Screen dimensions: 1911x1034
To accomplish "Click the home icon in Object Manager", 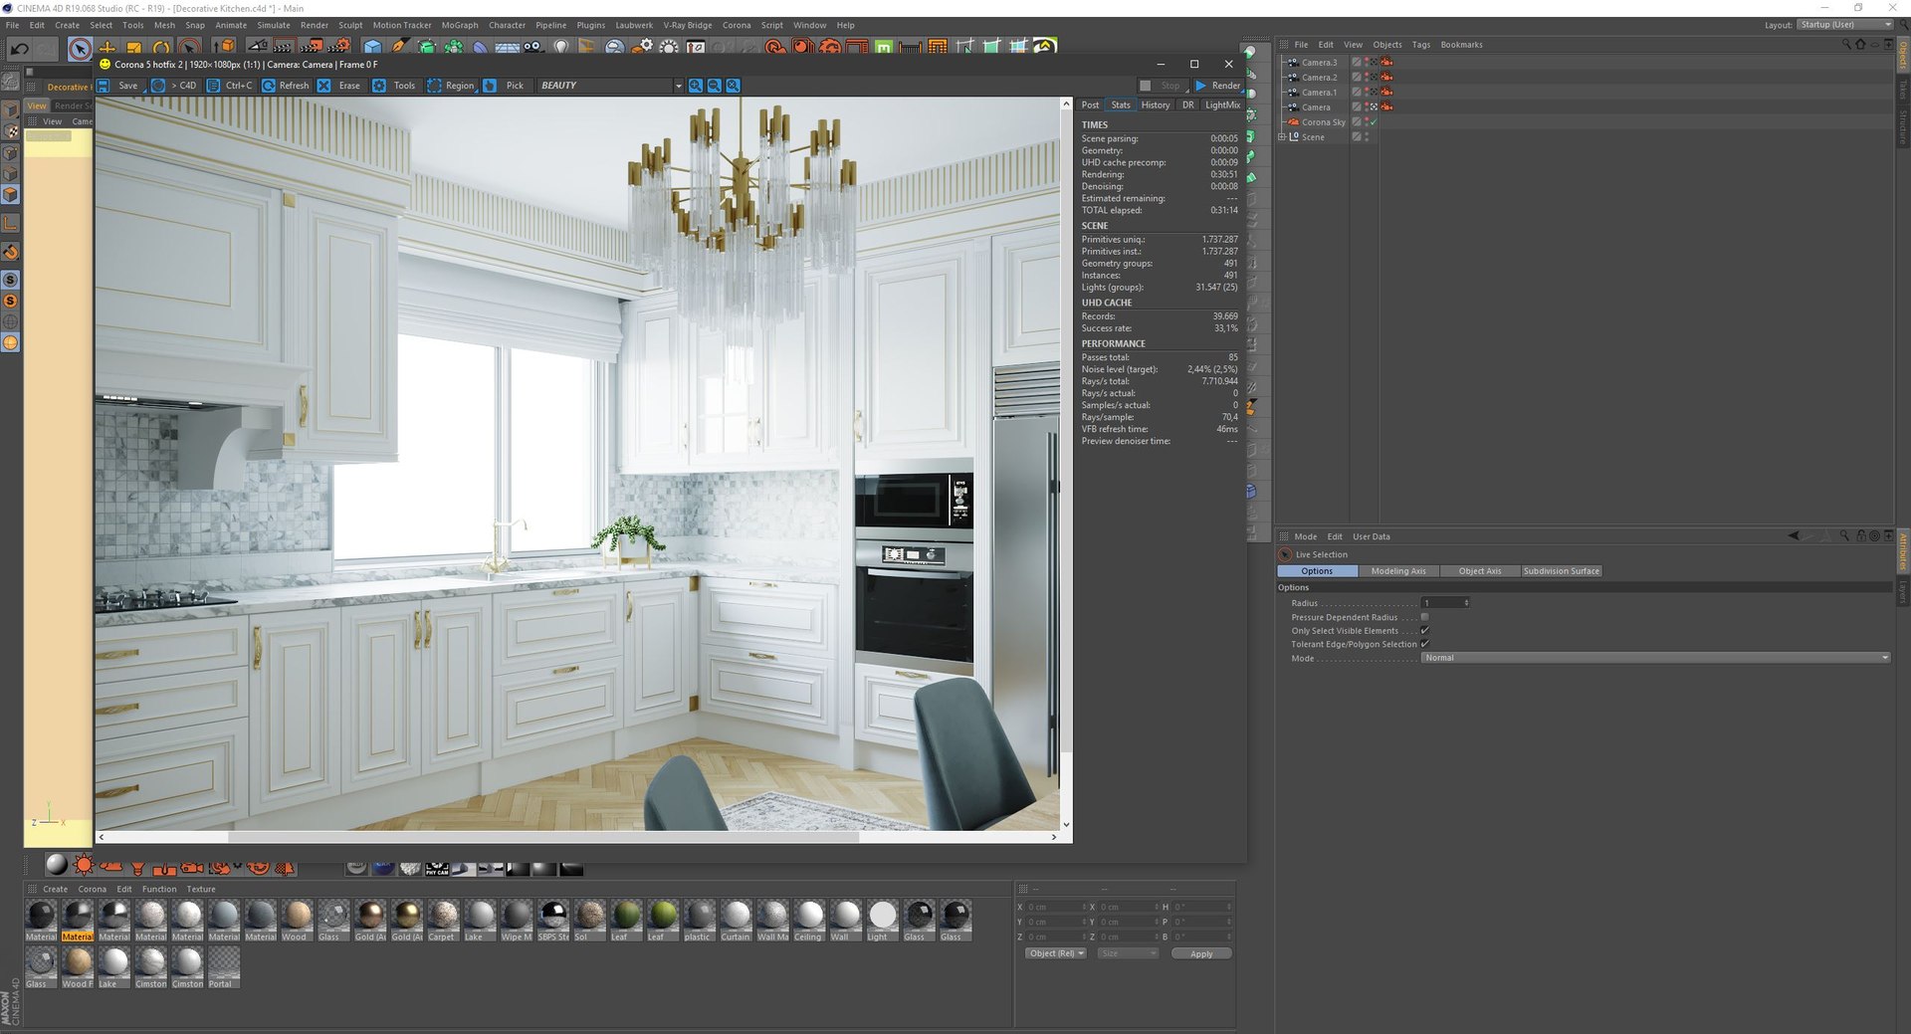I will point(1860,44).
